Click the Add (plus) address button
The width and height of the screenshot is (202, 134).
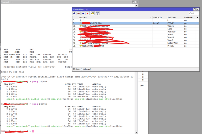[74, 13]
